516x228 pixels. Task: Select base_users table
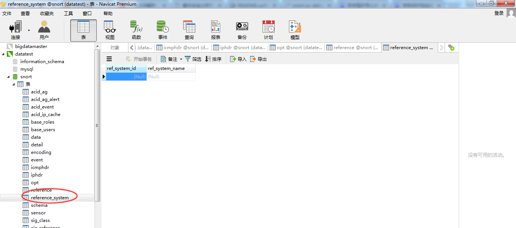[43, 129]
